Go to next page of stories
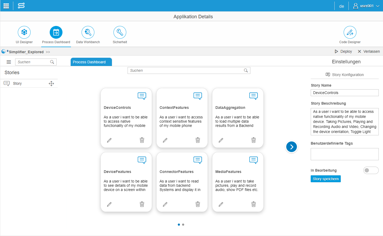 pyautogui.click(x=292, y=147)
